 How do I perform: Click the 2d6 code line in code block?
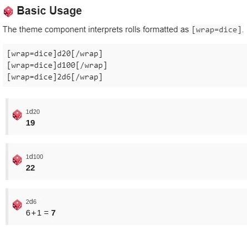pos(54,77)
